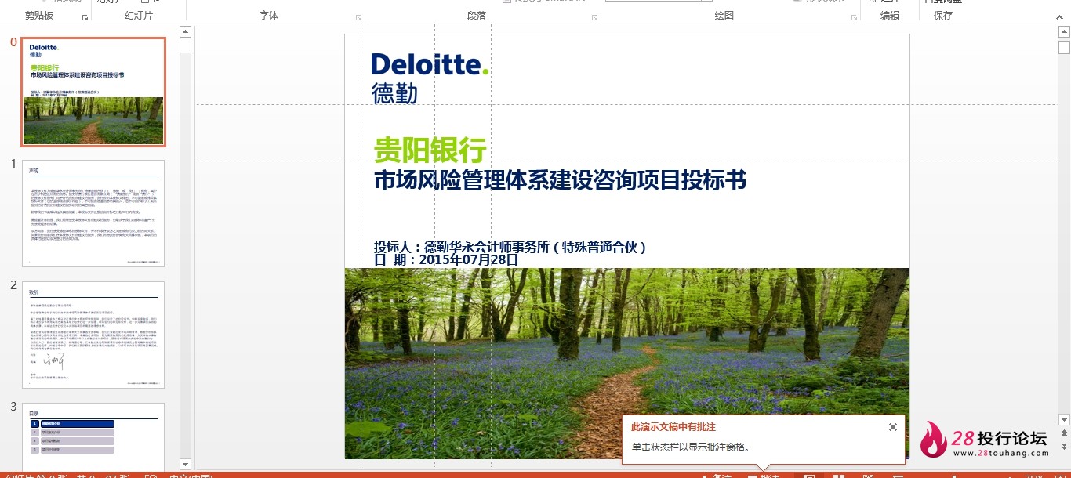Image resolution: width=1071 pixels, height=478 pixels.
Task: Click thumbnail pane scroll-up arrow
Action: [186, 32]
